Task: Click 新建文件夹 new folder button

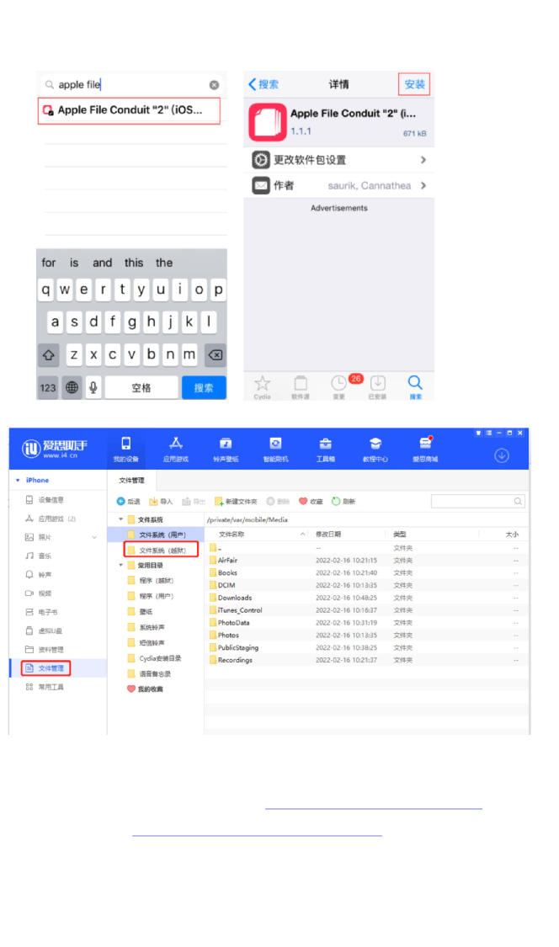Action: (236, 502)
